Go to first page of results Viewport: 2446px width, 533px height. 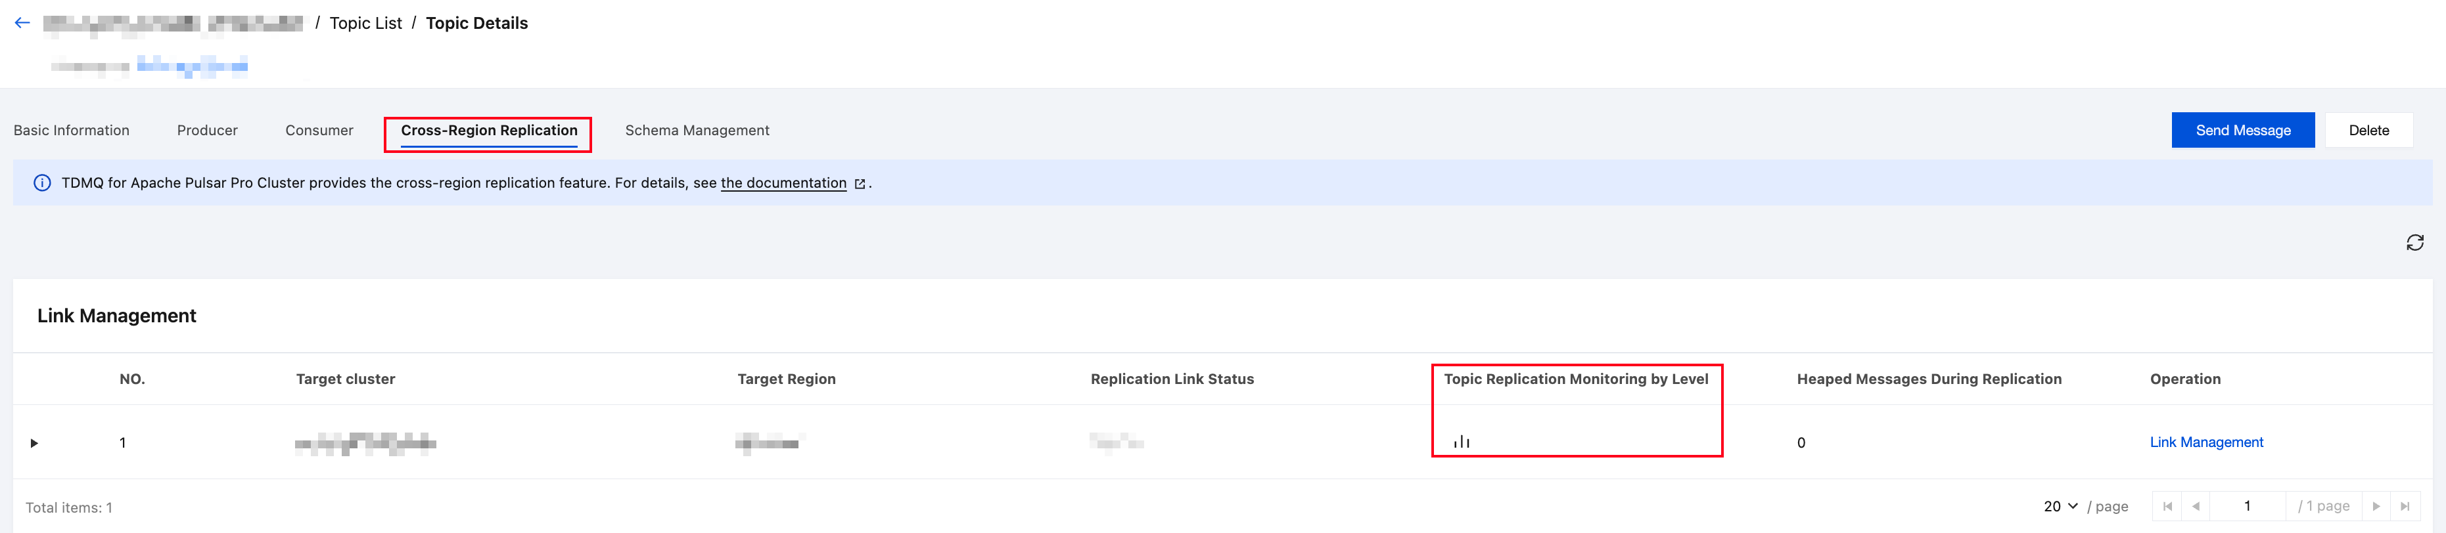2167,507
